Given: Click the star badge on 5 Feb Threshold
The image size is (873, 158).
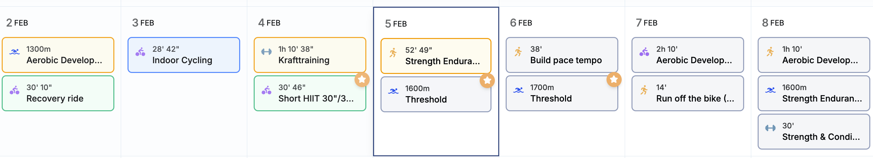Looking at the screenshot, I should 487,81.
